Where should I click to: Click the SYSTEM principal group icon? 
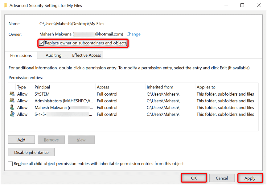12,94
